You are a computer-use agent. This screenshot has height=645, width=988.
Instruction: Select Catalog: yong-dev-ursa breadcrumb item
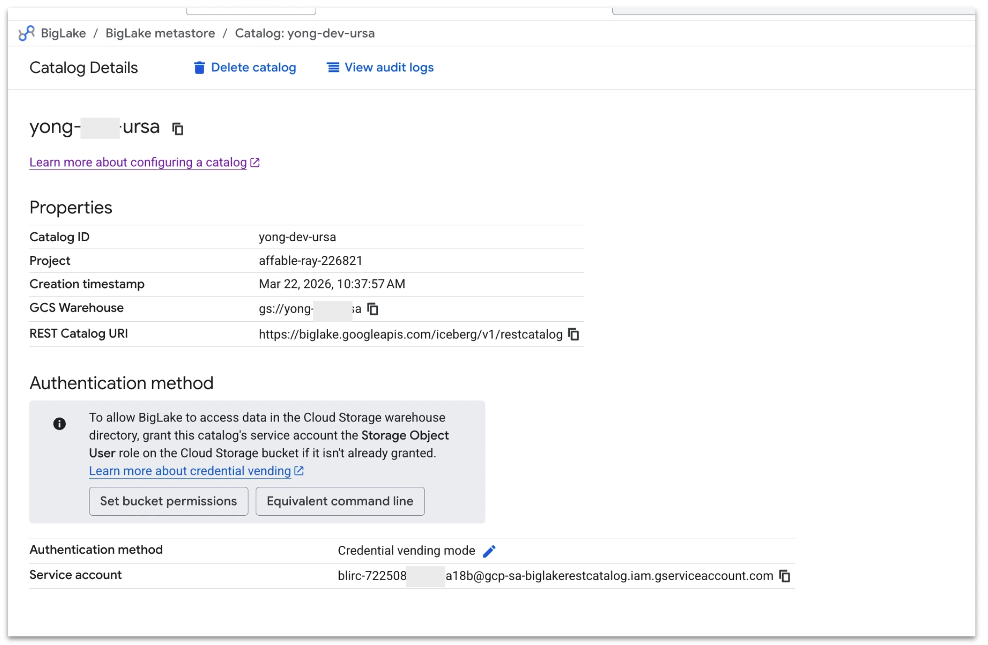pyautogui.click(x=305, y=33)
